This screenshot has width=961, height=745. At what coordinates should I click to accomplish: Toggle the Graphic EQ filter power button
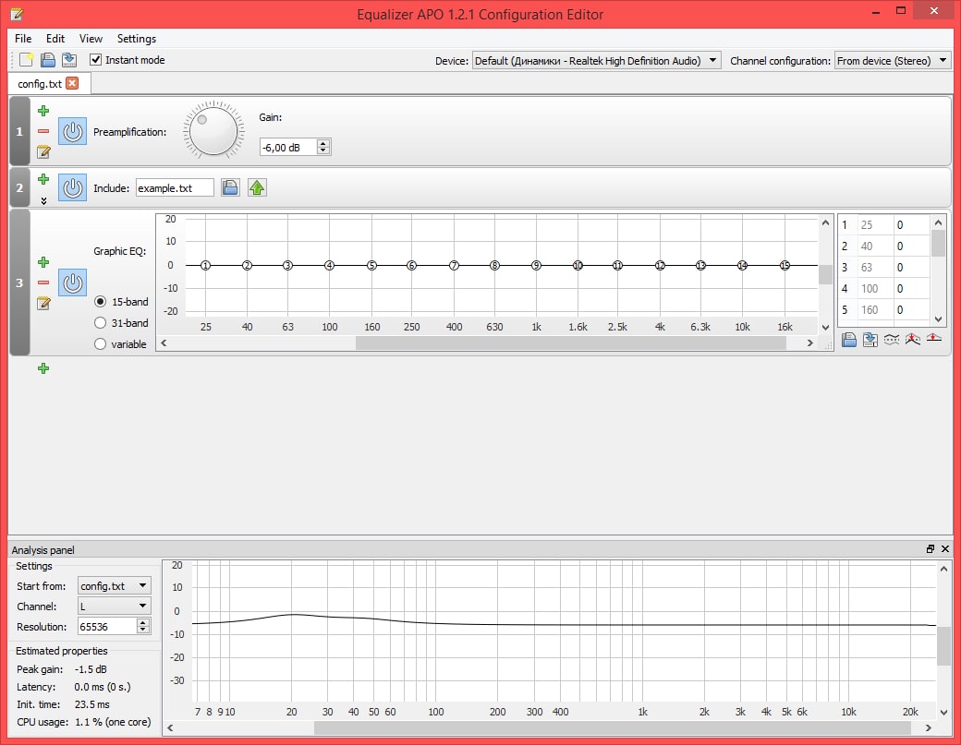(72, 282)
